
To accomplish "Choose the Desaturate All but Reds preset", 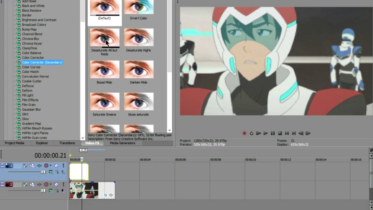I will [x=105, y=37].
